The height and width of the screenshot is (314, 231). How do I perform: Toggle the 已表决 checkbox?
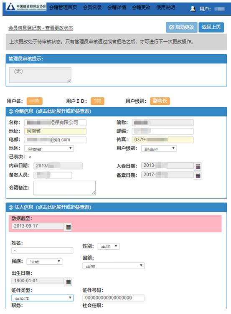[30, 157]
